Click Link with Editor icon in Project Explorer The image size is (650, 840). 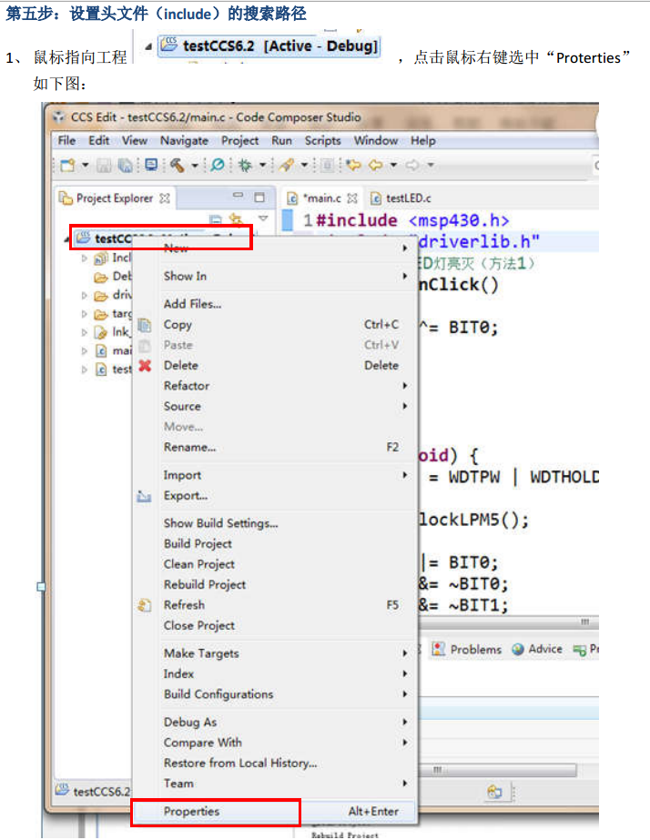tap(236, 218)
